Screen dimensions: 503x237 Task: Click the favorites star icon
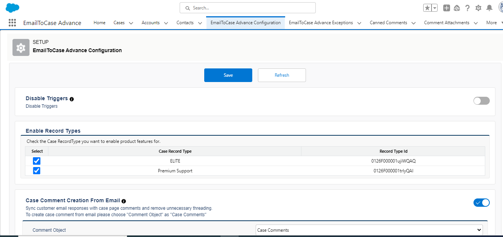coord(427,8)
